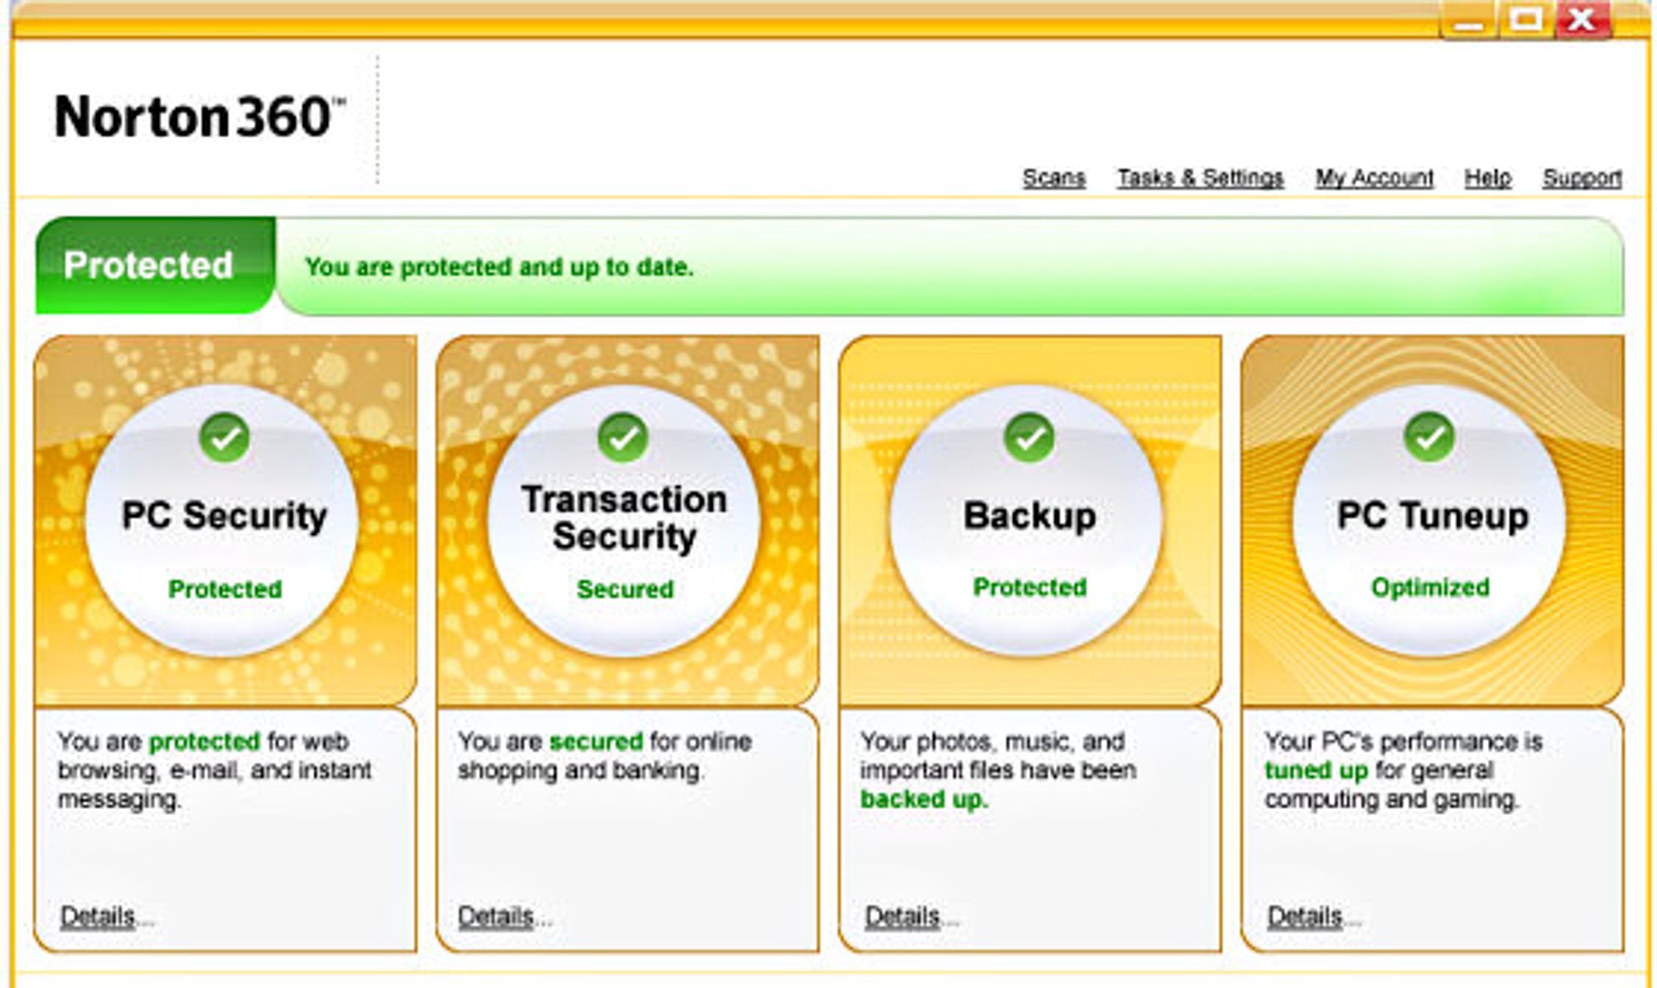Open Tasks & Settings
Screen dimensions: 1657x988
pos(1200,177)
